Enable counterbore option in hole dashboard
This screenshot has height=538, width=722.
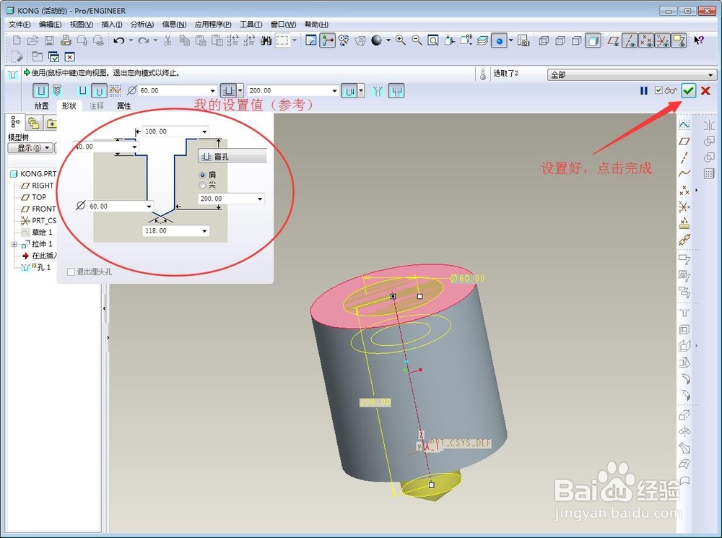click(x=396, y=91)
